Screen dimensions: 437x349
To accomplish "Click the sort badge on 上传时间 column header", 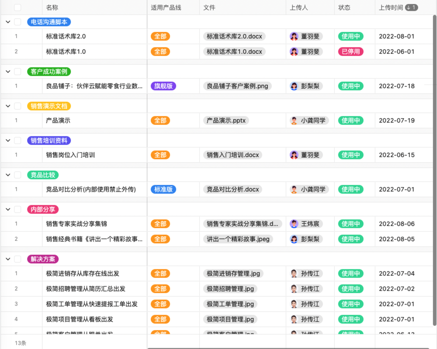I will click(412, 7).
